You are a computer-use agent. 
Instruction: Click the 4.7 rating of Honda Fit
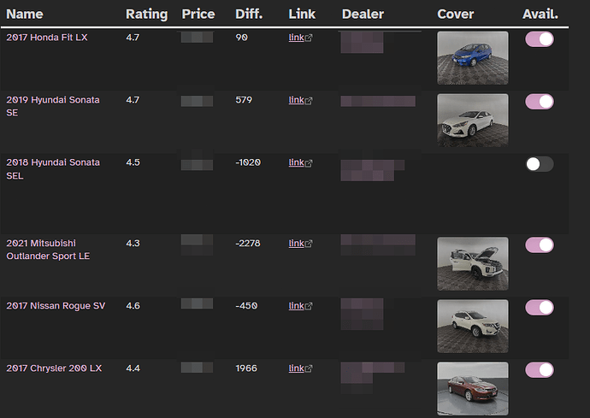(133, 38)
